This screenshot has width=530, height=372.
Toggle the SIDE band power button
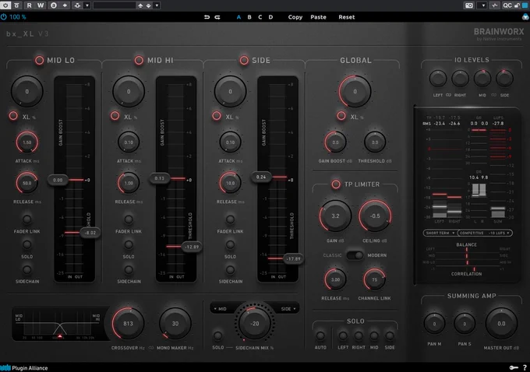(x=244, y=60)
